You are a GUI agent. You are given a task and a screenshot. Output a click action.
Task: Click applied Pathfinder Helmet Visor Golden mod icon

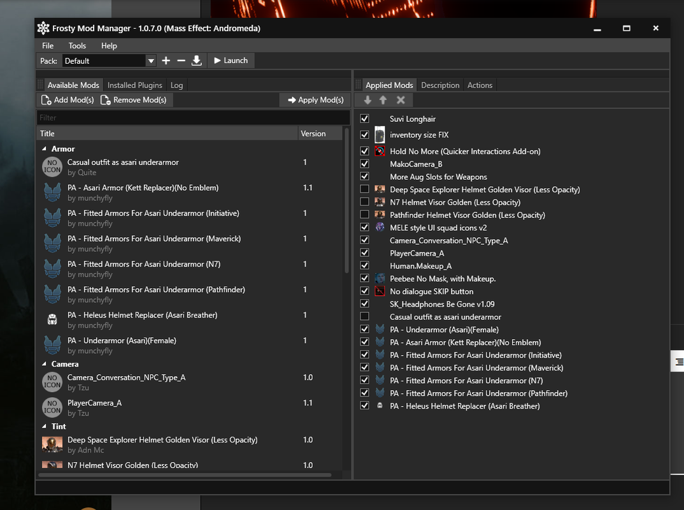(x=380, y=215)
